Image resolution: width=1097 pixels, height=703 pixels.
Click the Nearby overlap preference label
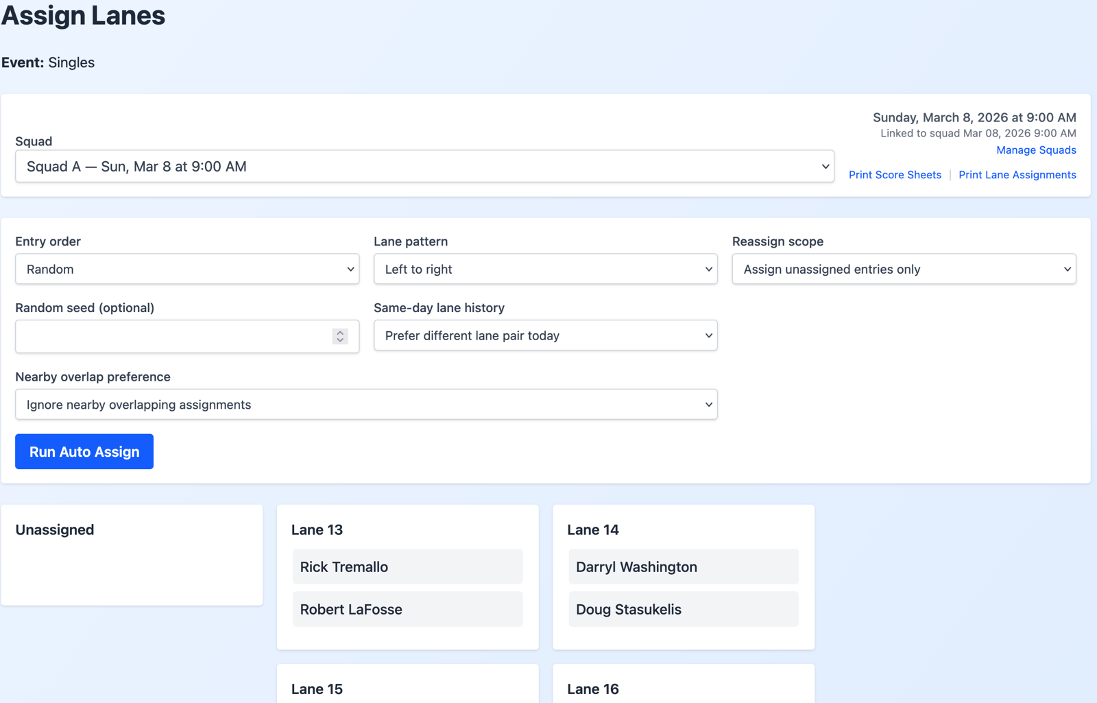93,377
